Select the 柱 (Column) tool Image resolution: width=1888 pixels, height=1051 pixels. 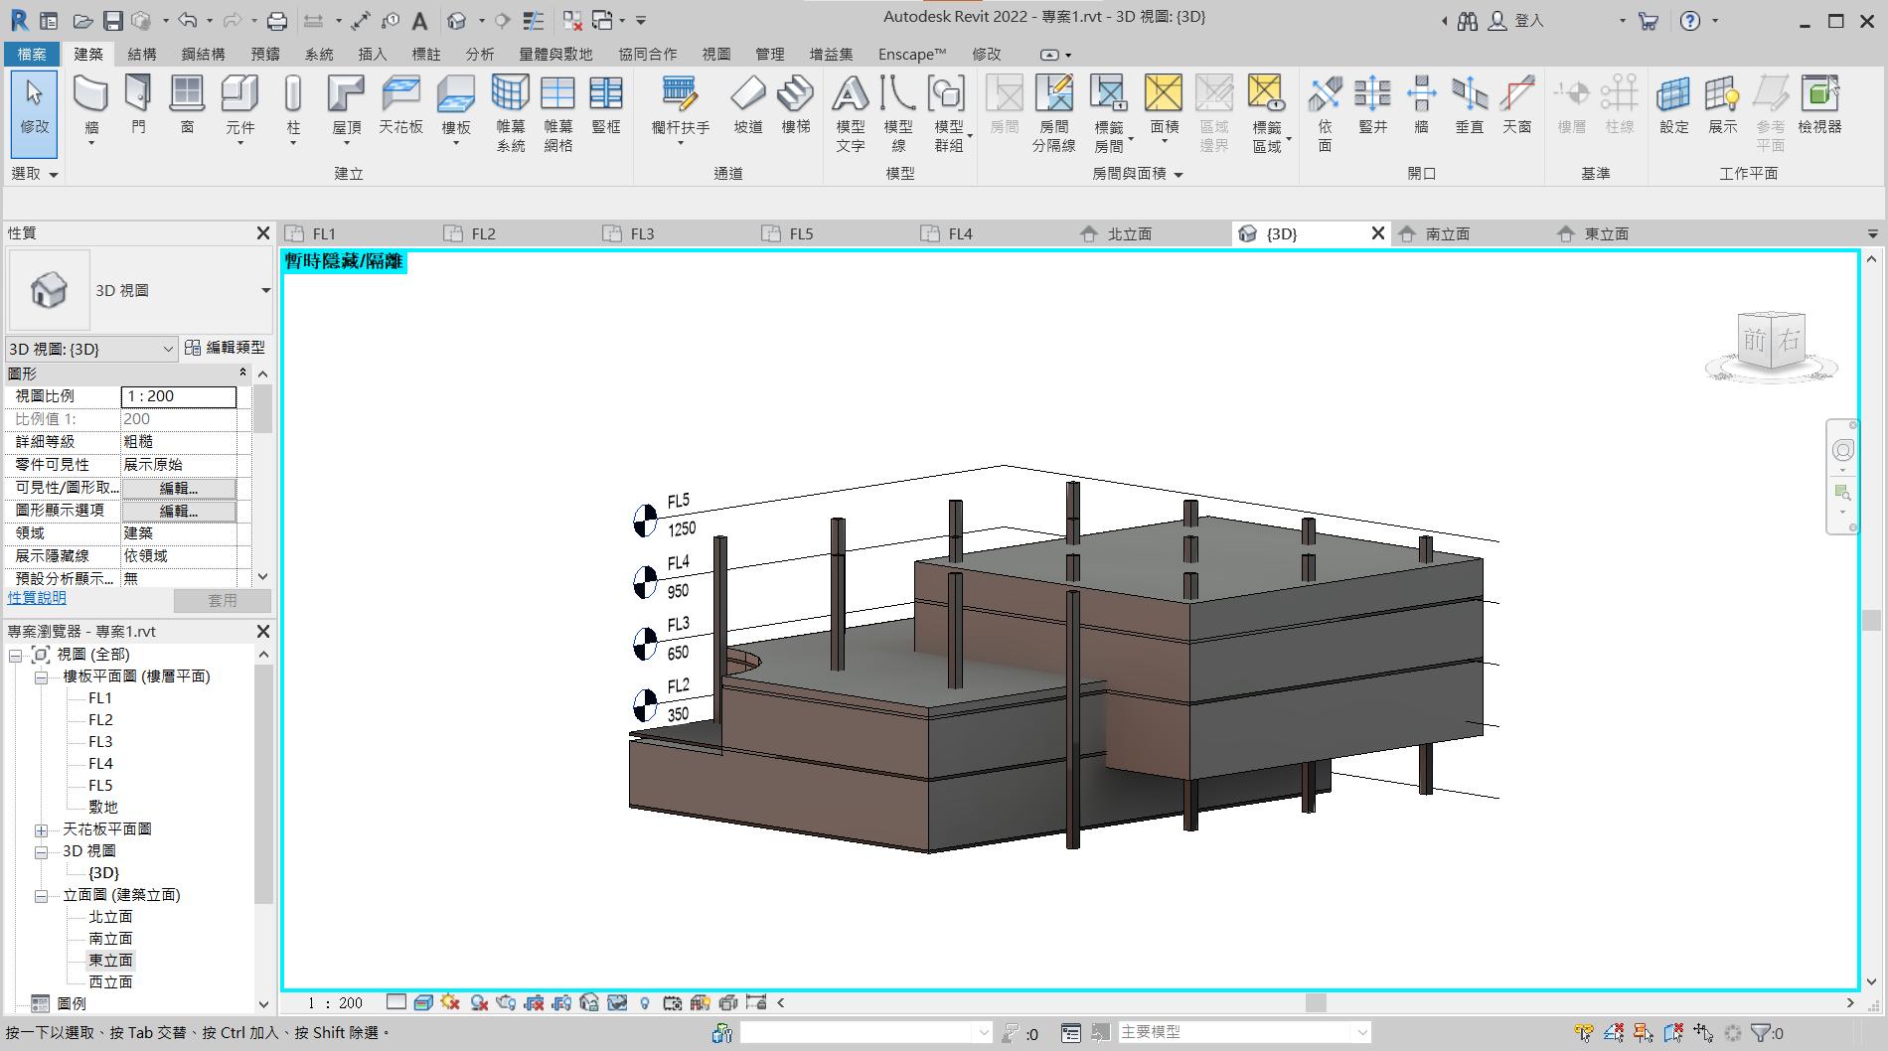293,107
